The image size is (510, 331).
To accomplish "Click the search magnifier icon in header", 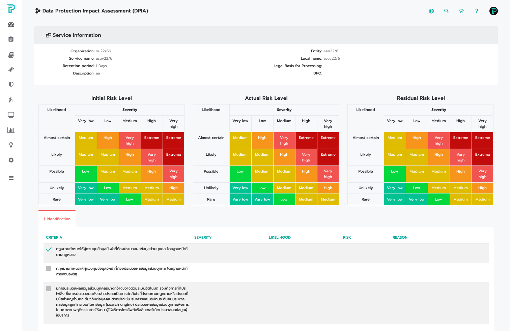I will coord(446,11).
